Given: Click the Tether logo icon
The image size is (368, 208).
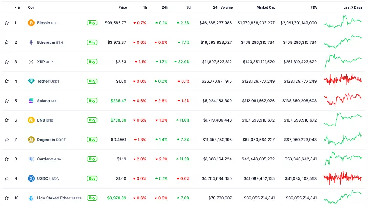Looking at the screenshot, I should (31, 81).
